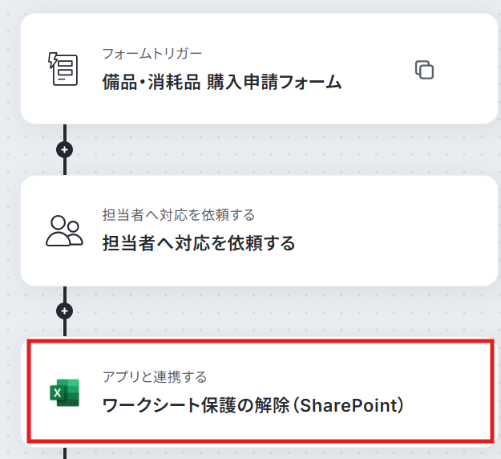Click the bold 担当者へ対応を依頼する title
The image size is (501, 459).
pos(199,243)
